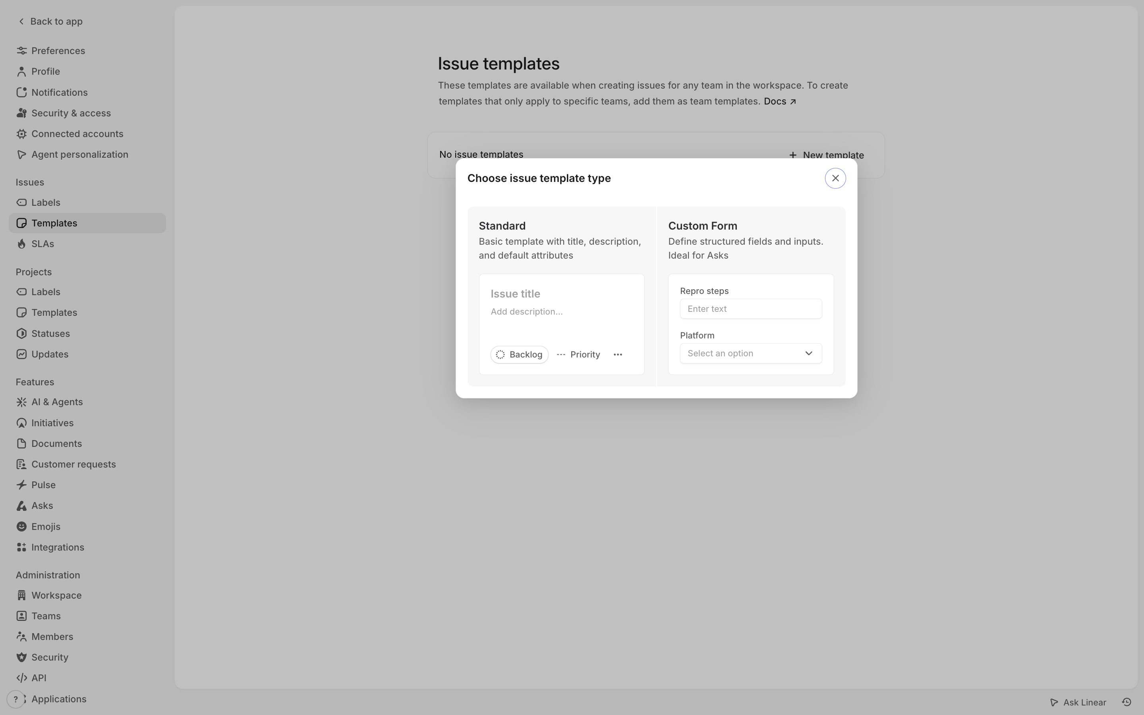Choose the Standard template card
The image size is (1144, 715).
pos(562,296)
